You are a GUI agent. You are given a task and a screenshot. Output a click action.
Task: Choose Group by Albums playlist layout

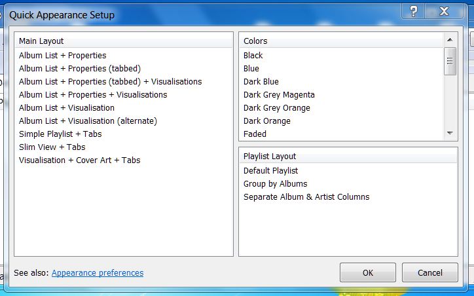click(275, 184)
